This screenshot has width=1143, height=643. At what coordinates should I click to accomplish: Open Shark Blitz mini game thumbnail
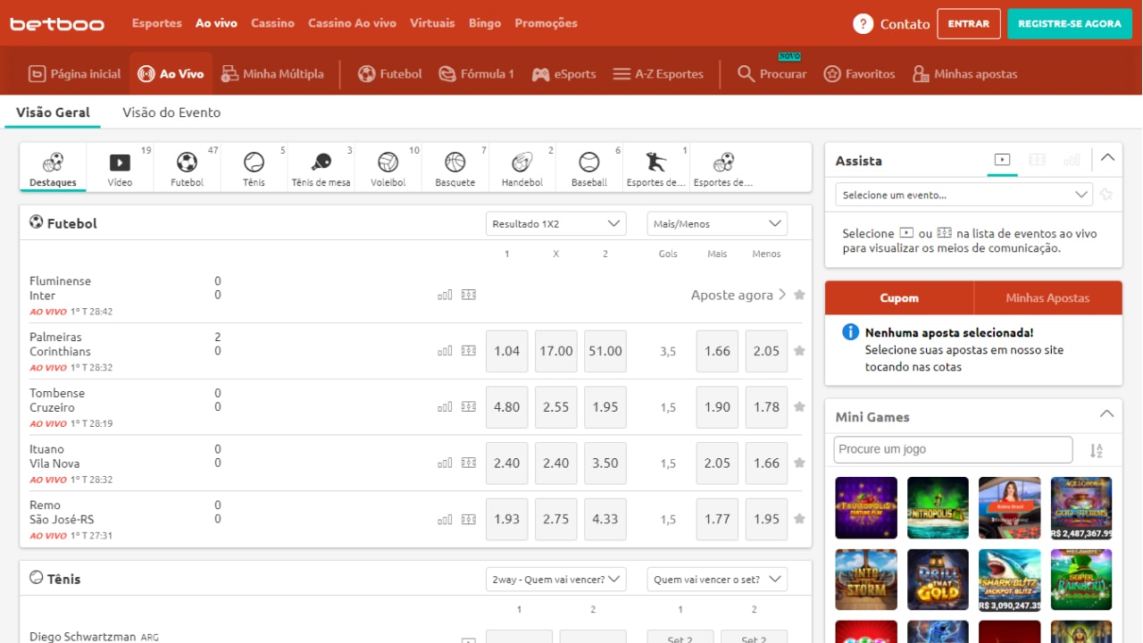[1009, 580]
